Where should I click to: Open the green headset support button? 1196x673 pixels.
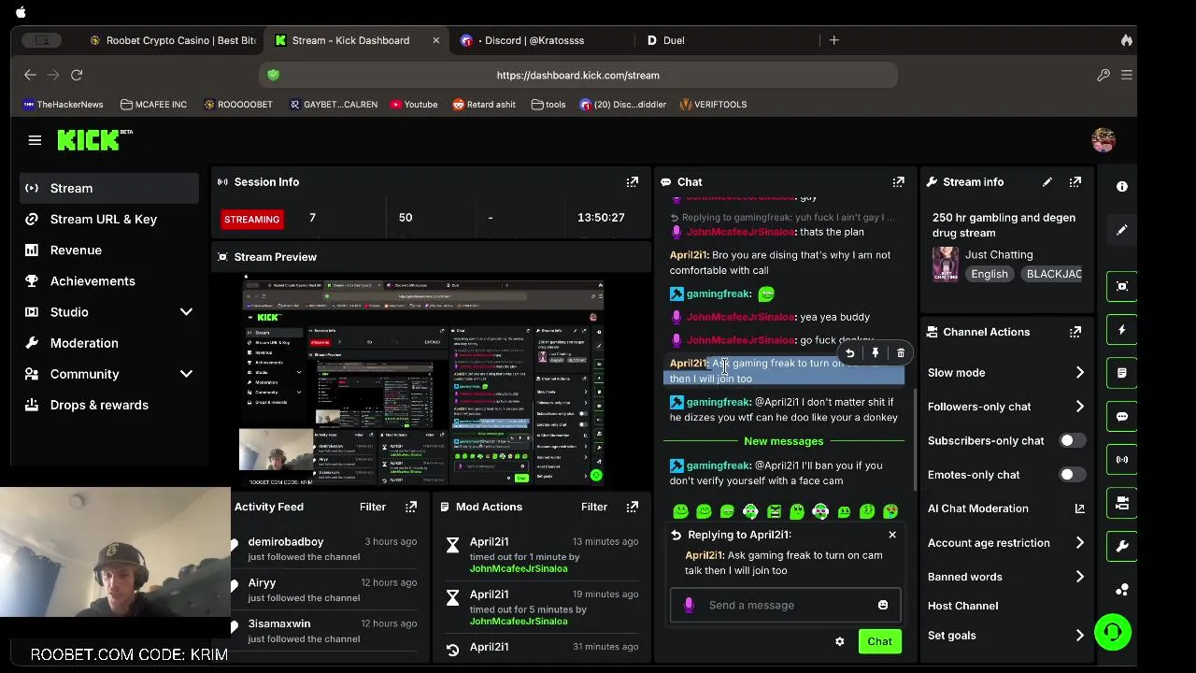[1112, 632]
